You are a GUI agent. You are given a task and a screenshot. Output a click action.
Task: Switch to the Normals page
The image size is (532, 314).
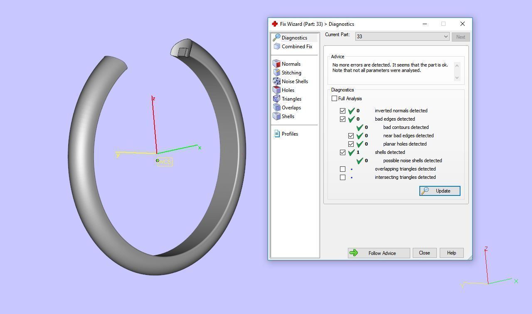[x=291, y=64]
